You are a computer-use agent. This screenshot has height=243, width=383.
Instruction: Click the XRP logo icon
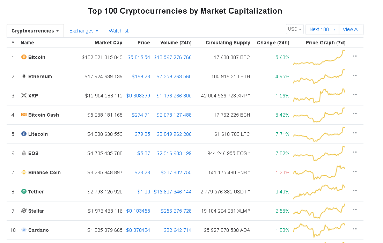[24, 96]
